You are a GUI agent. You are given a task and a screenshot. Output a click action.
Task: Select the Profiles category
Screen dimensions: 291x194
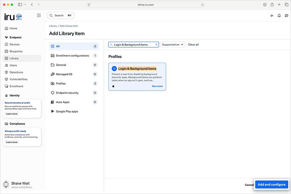pos(74,83)
